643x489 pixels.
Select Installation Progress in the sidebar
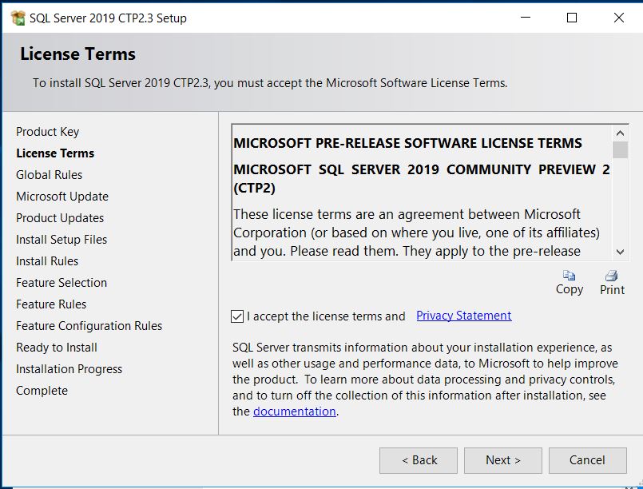point(69,369)
